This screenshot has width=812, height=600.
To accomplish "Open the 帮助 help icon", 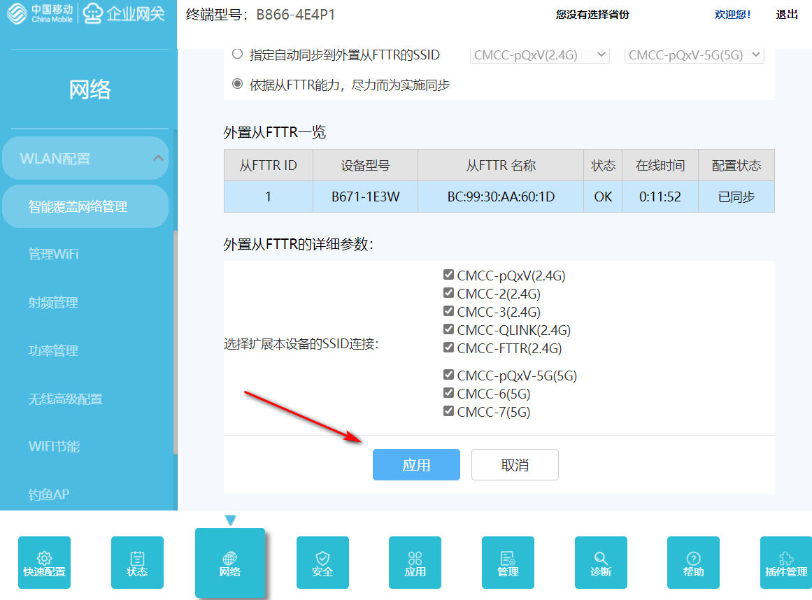I will coord(693,562).
